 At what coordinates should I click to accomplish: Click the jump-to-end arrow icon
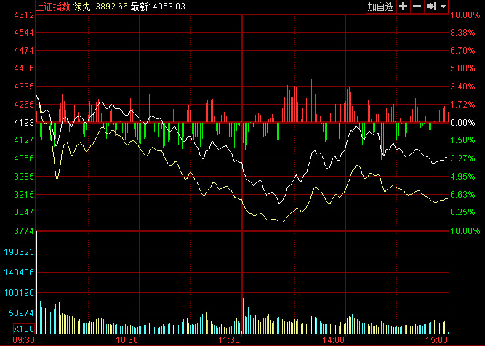click(x=430, y=7)
